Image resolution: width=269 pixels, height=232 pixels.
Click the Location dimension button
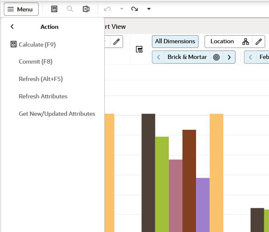222,42
